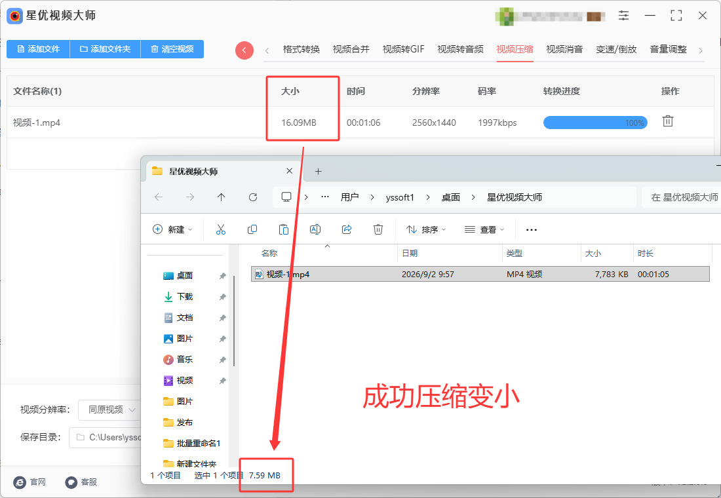Viewport: 721px width, 498px height.
Task: Switch to the 视频压缩 tab
Action: (515, 49)
